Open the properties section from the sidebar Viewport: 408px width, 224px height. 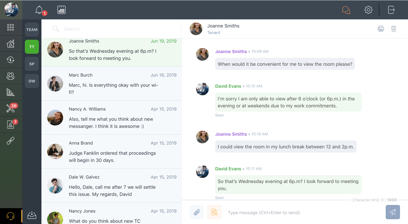(11, 44)
